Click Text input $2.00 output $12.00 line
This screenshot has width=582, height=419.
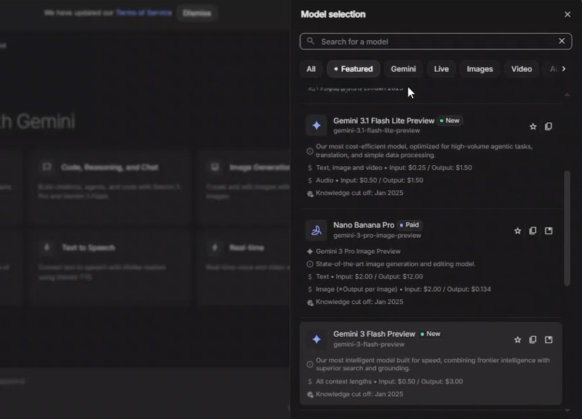pos(369,276)
